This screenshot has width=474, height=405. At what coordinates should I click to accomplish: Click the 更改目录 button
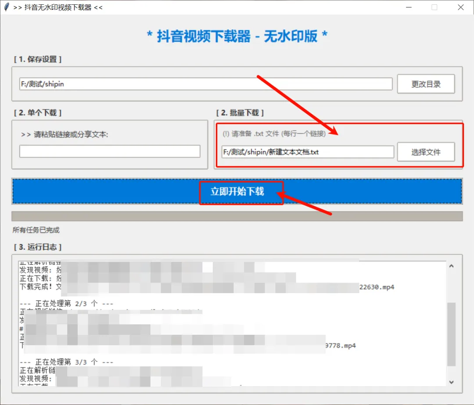tap(426, 84)
